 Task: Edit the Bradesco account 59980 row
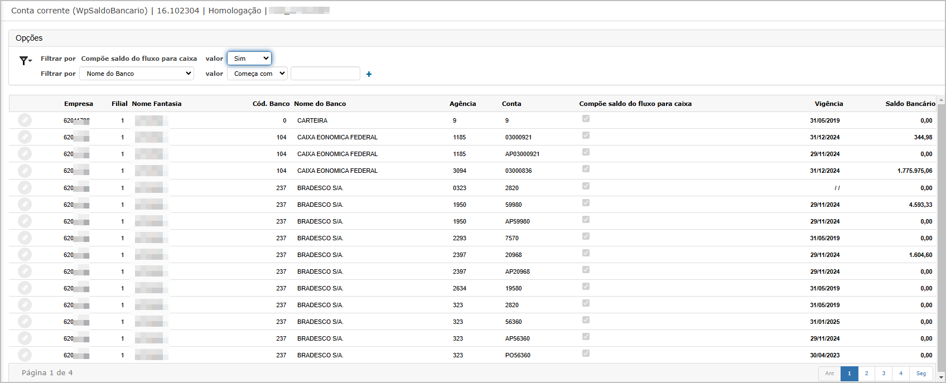(25, 205)
